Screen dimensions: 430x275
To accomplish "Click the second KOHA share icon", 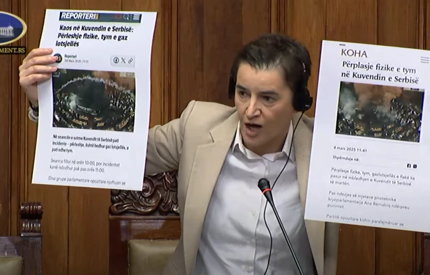I will point(414,165).
